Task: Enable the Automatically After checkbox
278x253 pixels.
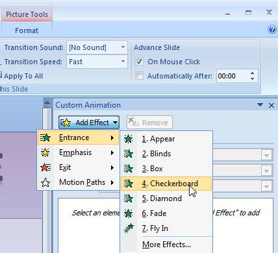Action: [x=139, y=76]
